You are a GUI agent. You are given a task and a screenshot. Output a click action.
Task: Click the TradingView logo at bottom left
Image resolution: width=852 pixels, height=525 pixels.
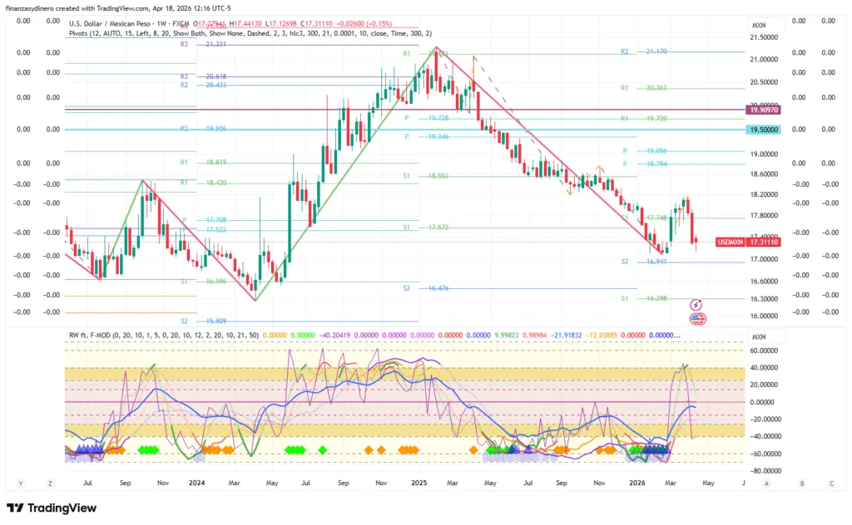(52, 508)
